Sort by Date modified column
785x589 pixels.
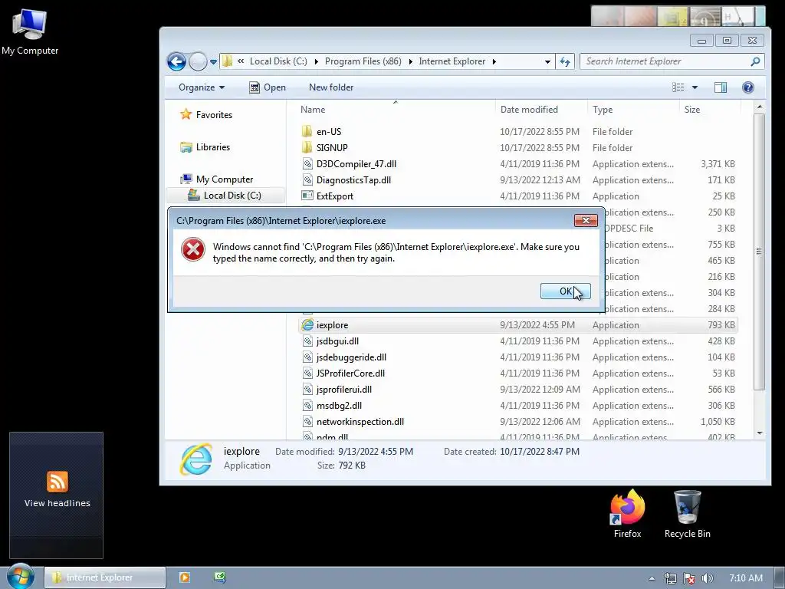coord(529,109)
